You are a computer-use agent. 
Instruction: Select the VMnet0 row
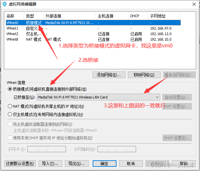[x=93, y=23]
